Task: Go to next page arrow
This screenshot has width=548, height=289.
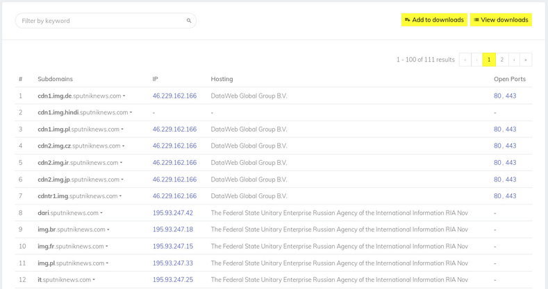Action: point(514,60)
